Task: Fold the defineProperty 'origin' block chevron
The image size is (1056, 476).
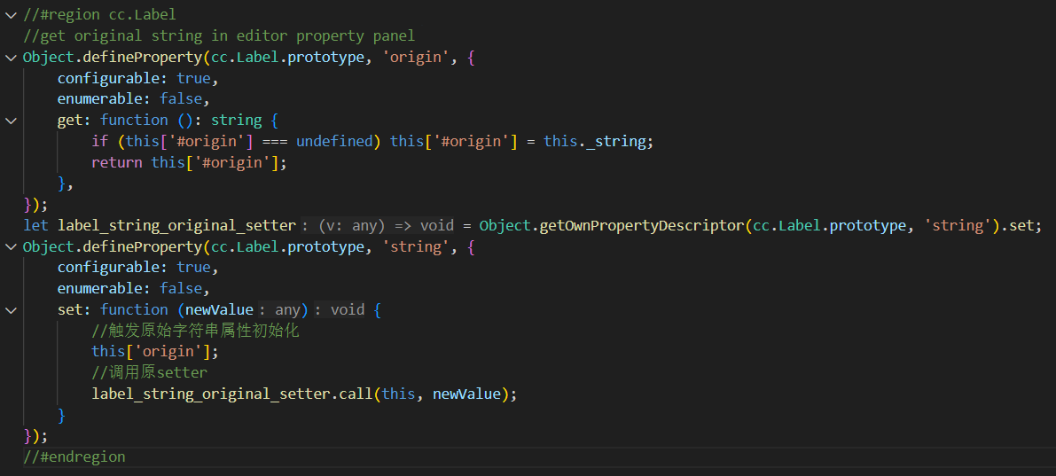Action: tap(10, 58)
